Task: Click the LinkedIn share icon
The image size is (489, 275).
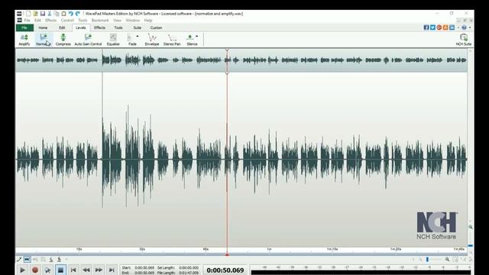Action: tap(452, 27)
